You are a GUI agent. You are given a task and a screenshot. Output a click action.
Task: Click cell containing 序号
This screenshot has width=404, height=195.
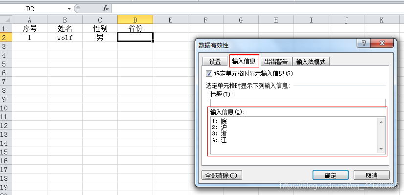[x=29, y=29]
